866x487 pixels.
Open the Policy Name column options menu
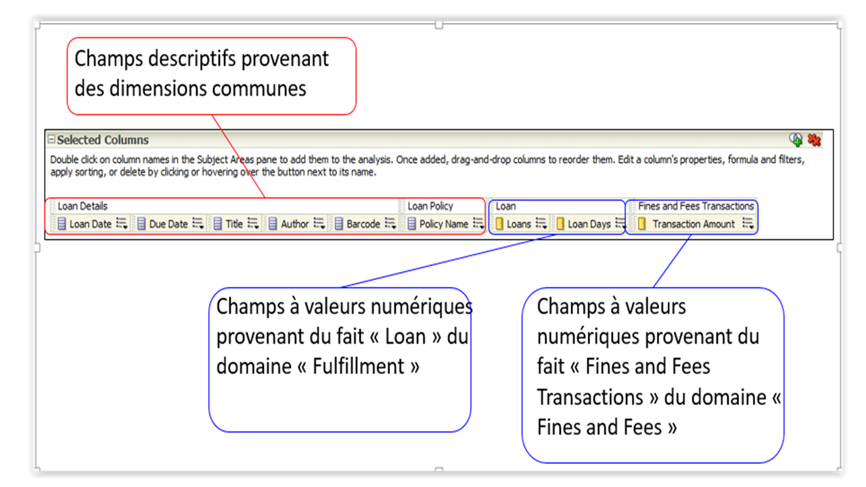(x=478, y=223)
